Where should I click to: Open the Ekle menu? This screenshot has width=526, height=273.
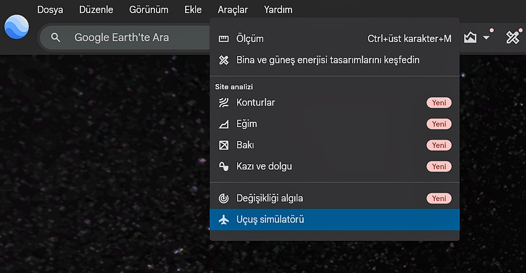pyautogui.click(x=193, y=10)
